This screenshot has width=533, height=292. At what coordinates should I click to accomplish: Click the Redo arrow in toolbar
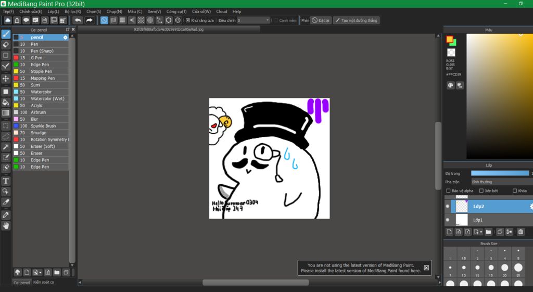[90, 20]
